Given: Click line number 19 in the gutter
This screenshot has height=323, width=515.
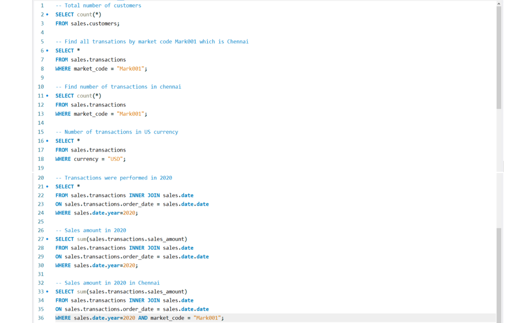Looking at the screenshot, I should (41, 168).
